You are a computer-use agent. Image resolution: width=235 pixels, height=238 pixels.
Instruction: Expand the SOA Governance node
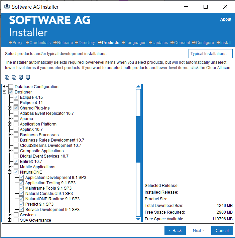[10, 220]
